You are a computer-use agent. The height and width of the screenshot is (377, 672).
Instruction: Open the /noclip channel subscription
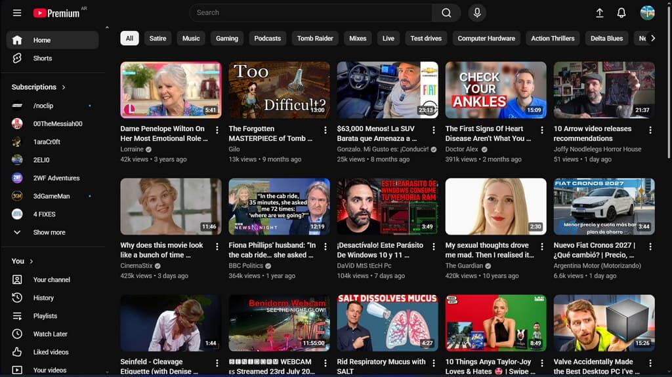point(52,106)
